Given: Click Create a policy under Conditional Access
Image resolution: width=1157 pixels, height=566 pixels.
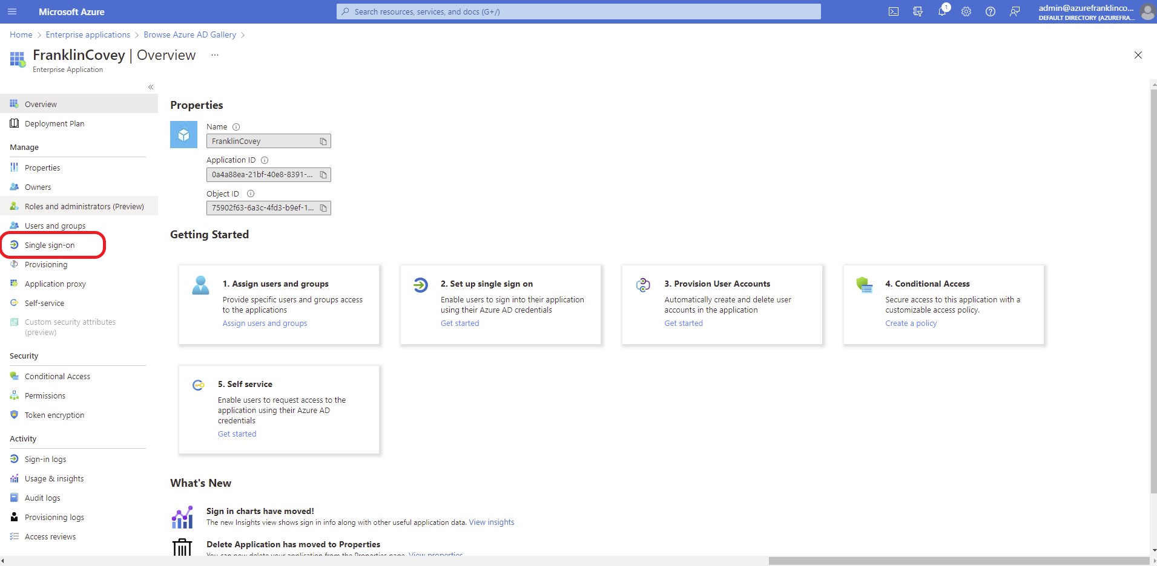Looking at the screenshot, I should point(911,322).
